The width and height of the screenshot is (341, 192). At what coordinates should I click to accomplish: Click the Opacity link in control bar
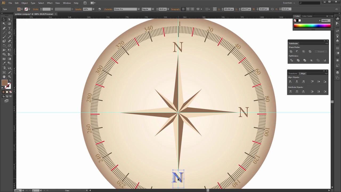(x=78, y=9)
